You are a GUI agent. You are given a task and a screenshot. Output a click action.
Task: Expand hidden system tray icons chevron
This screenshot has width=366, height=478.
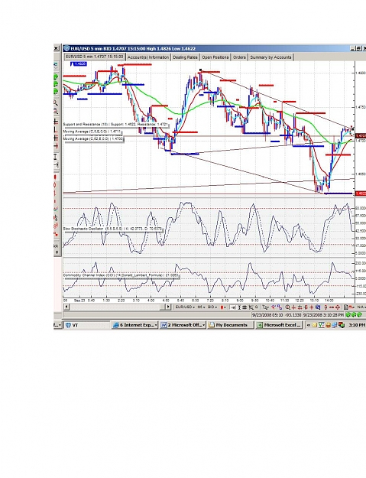pyautogui.click(x=309, y=325)
